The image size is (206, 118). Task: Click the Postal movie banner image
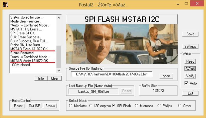coord(122,44)
